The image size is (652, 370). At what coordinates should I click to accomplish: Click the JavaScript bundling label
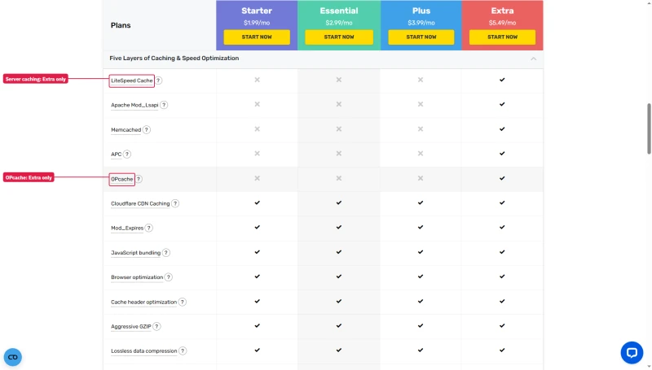pos(135,253)
